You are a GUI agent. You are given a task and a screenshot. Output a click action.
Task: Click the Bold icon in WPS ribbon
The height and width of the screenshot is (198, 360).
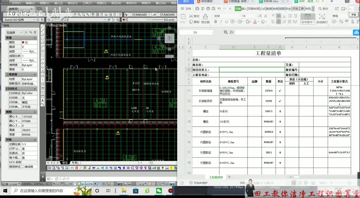pyautogui.click(x=216, y=22)
